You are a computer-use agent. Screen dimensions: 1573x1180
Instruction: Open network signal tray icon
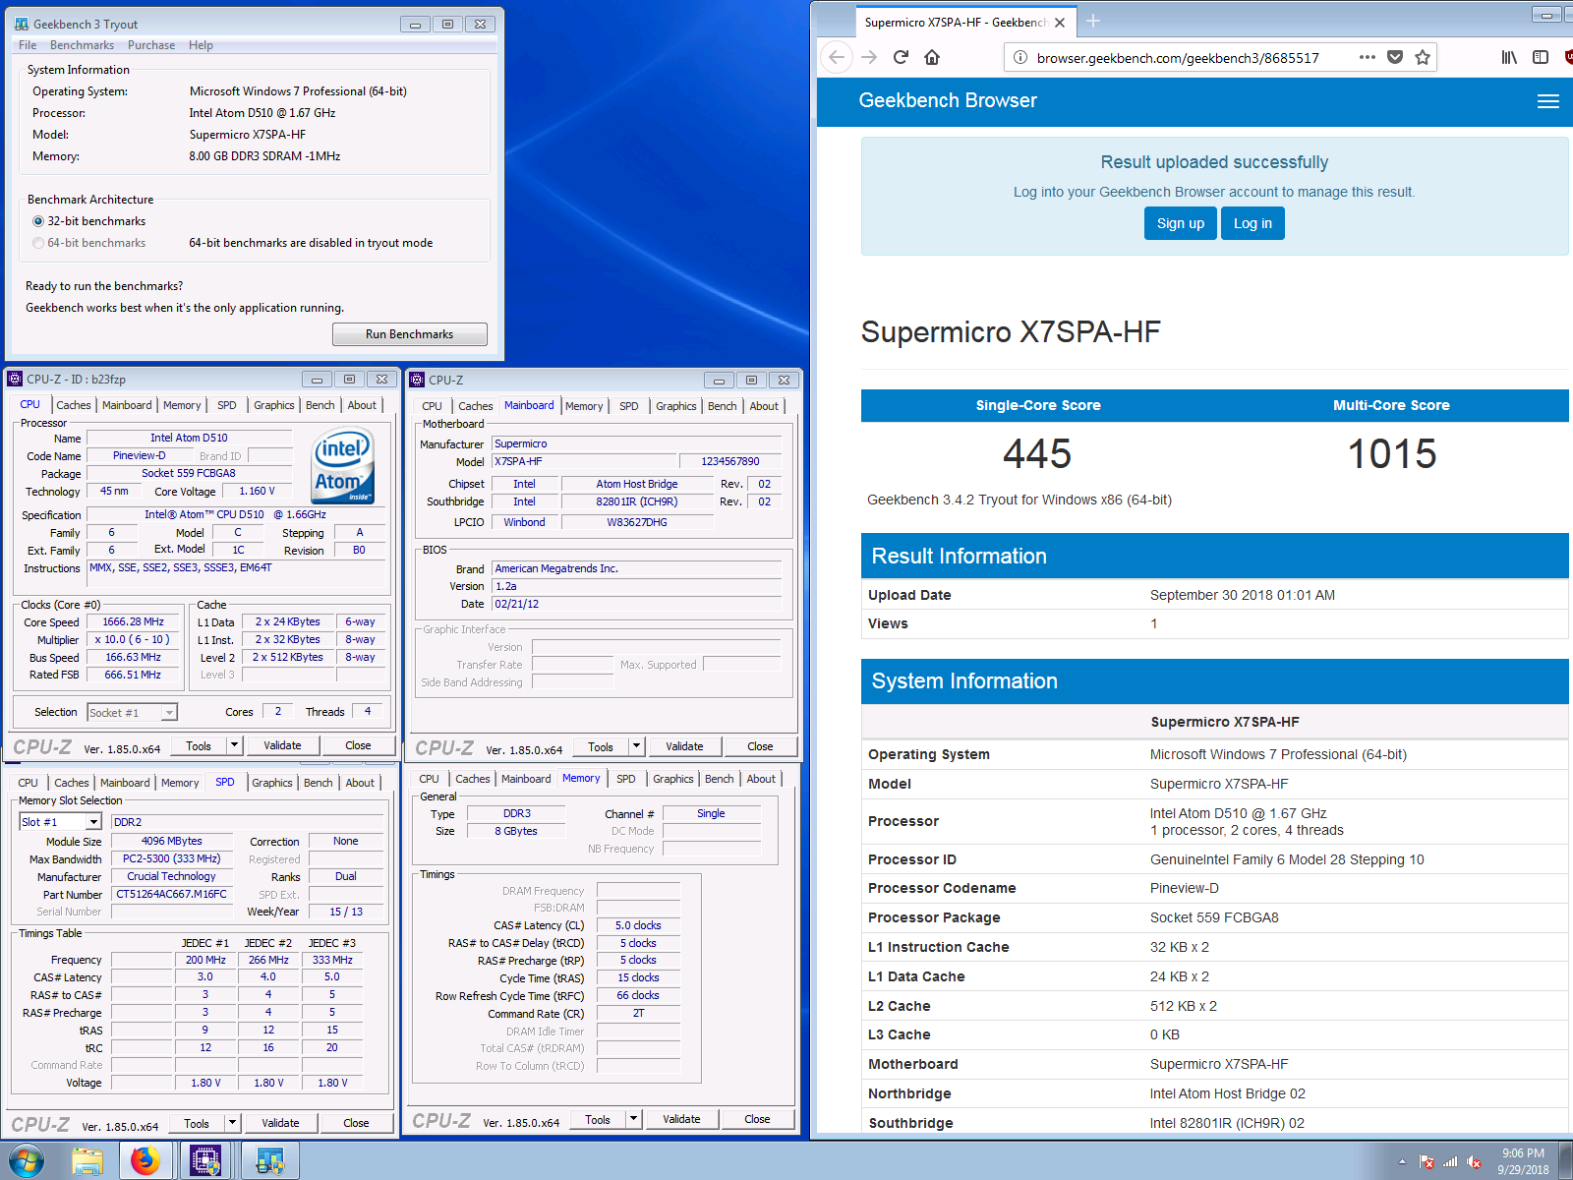(1450, 1161)
